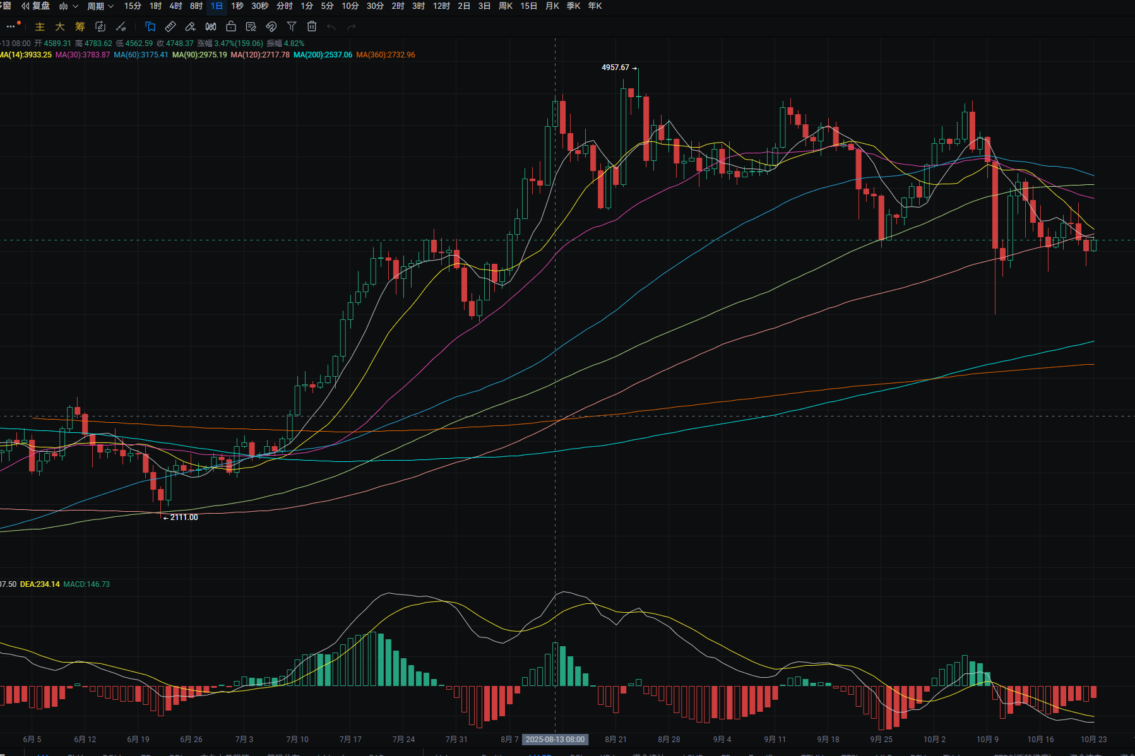
Task: Switch to the 4时 timeframe tab
Action: point(176,6)
